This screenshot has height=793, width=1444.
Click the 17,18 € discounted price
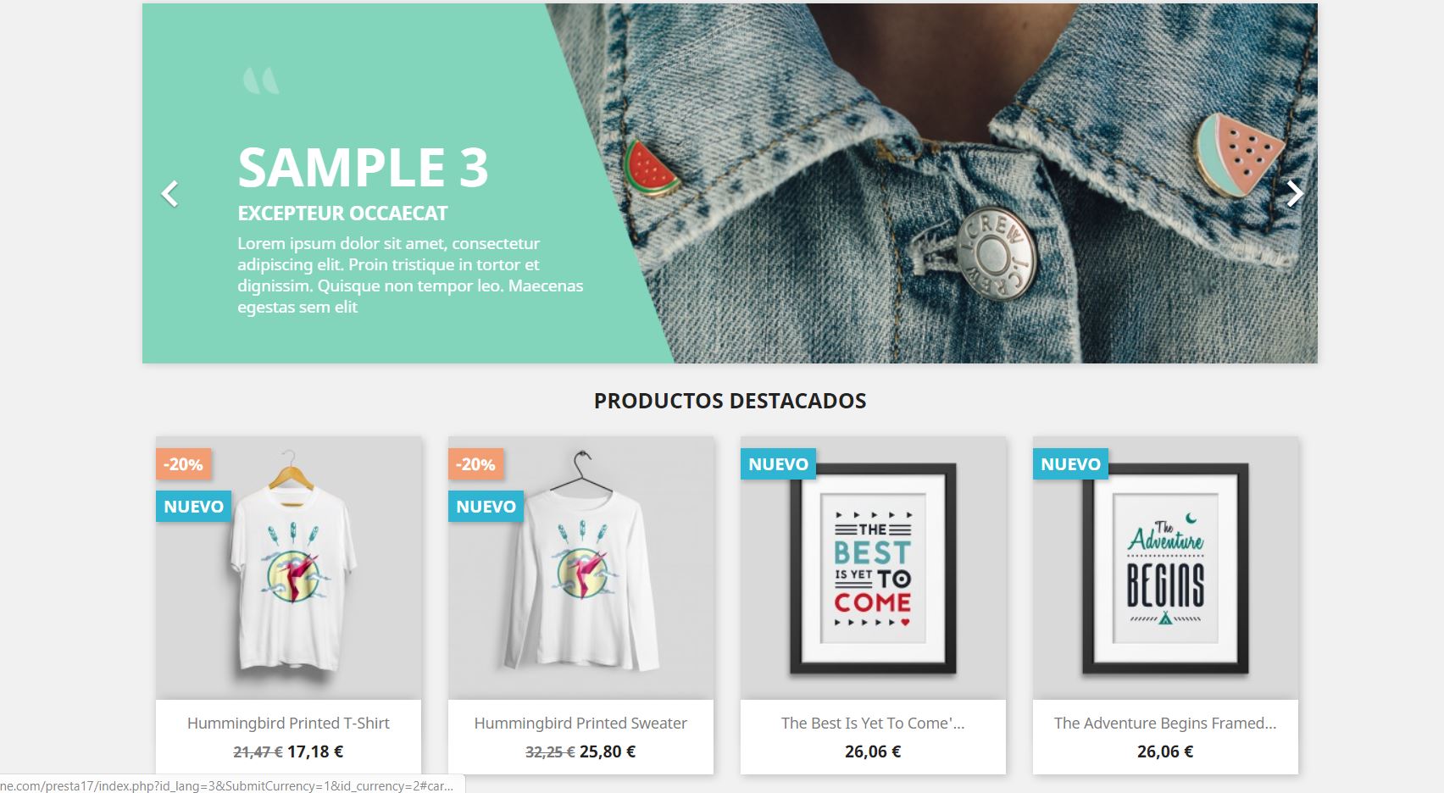[x=315, y=751]
